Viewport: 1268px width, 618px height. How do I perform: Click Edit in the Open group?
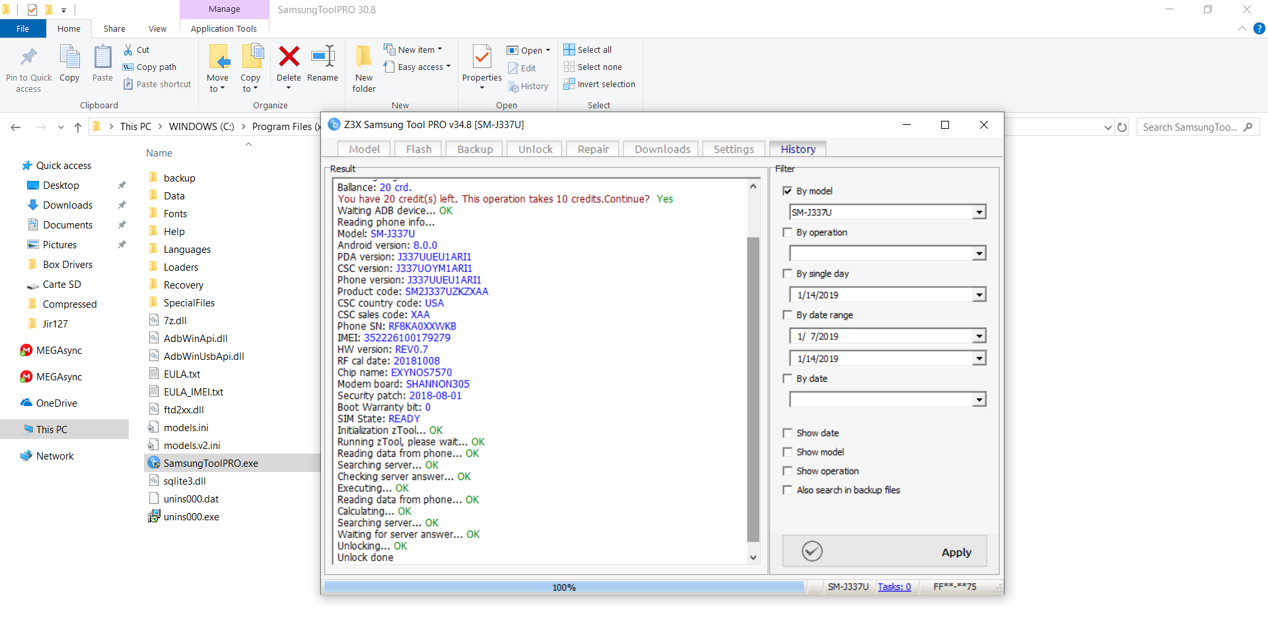(522, 68)
